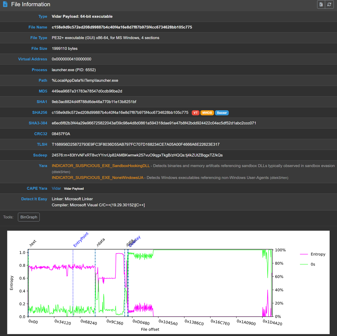Click the File Information document icon
337x336 pixels.
click(x=5, y=4)
